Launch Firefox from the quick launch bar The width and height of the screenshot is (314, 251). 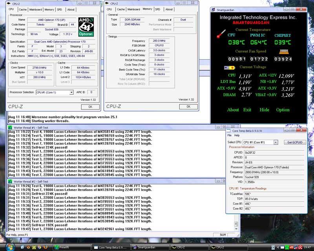coord(46,247)
